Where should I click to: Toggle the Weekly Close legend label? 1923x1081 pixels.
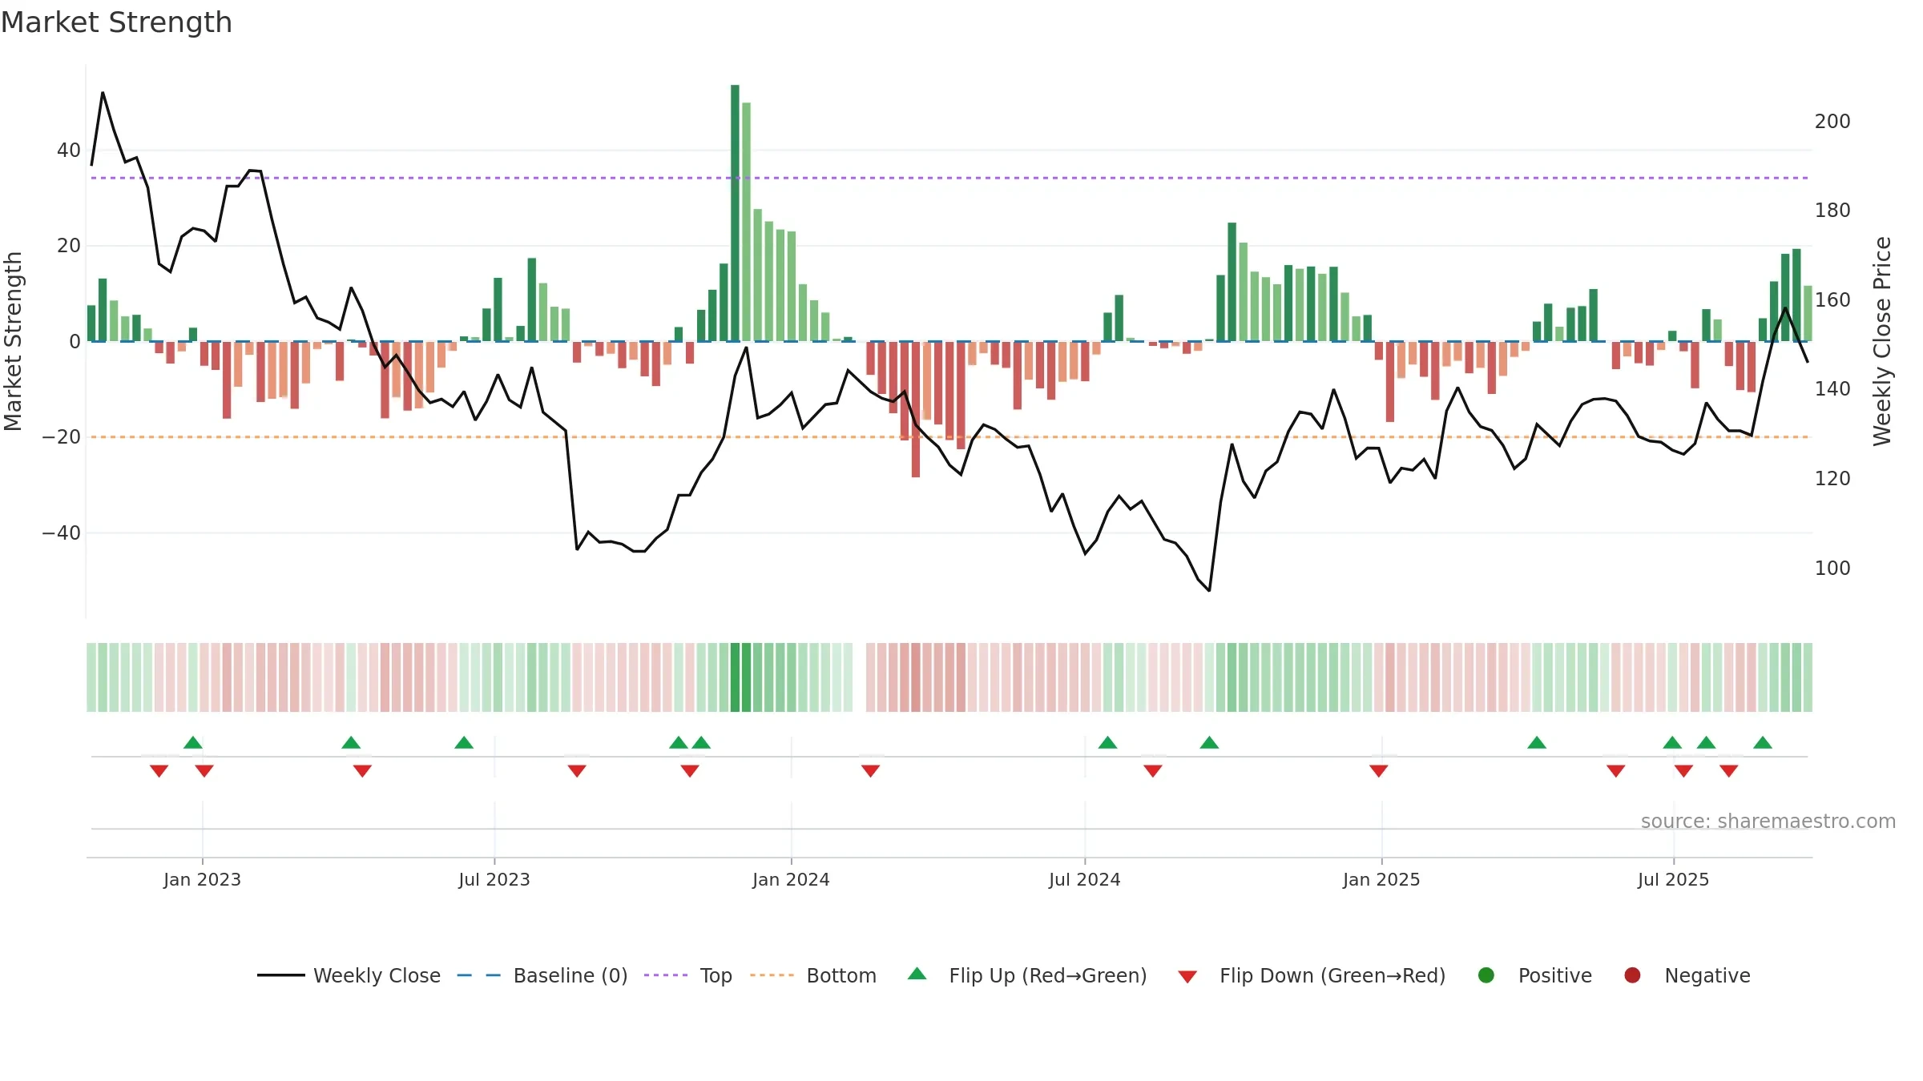(377, 975)
